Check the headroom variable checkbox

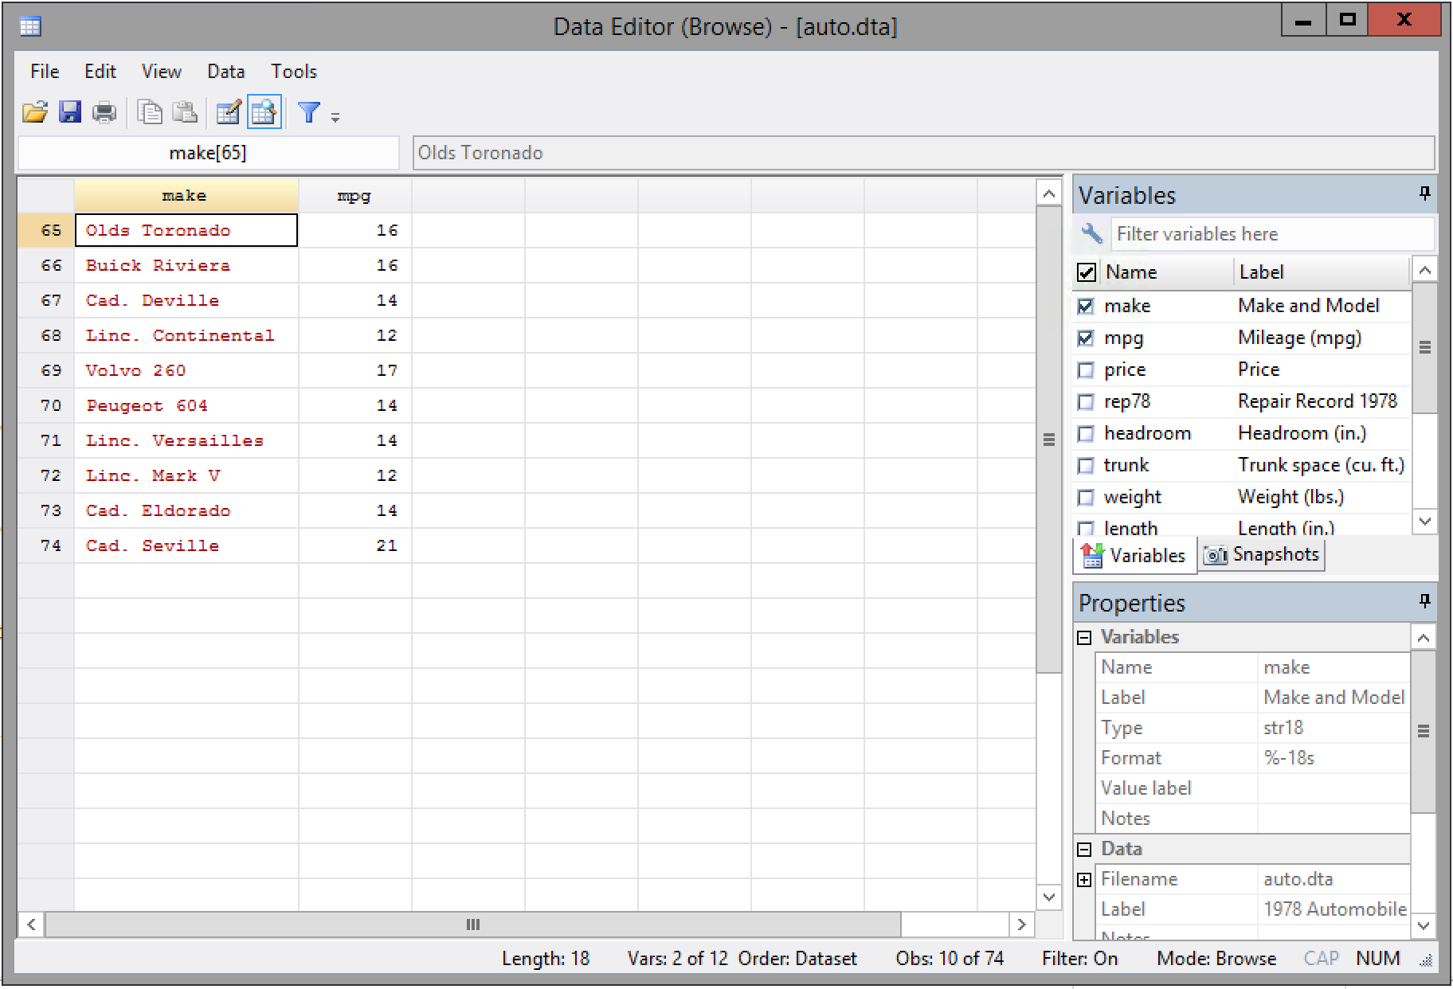click(1086, 433)
